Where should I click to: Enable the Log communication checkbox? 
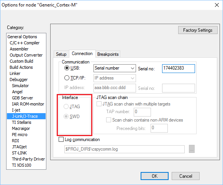(61, 139)
